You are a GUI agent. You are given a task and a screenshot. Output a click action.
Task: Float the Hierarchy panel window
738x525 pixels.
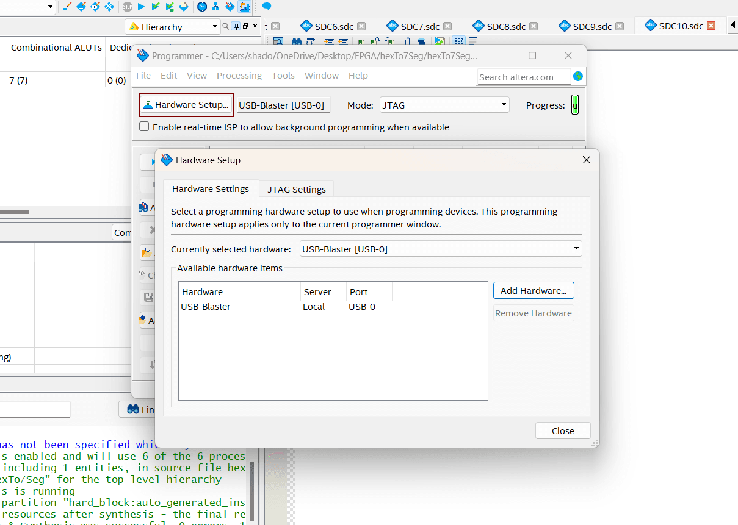[x=245, y=26]
